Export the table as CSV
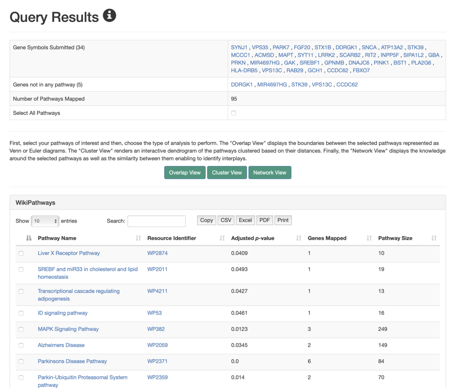466x388 pixels. point(226,220)
